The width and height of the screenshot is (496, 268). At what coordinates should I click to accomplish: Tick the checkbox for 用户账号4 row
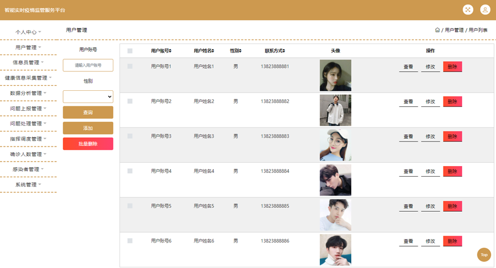130,171
